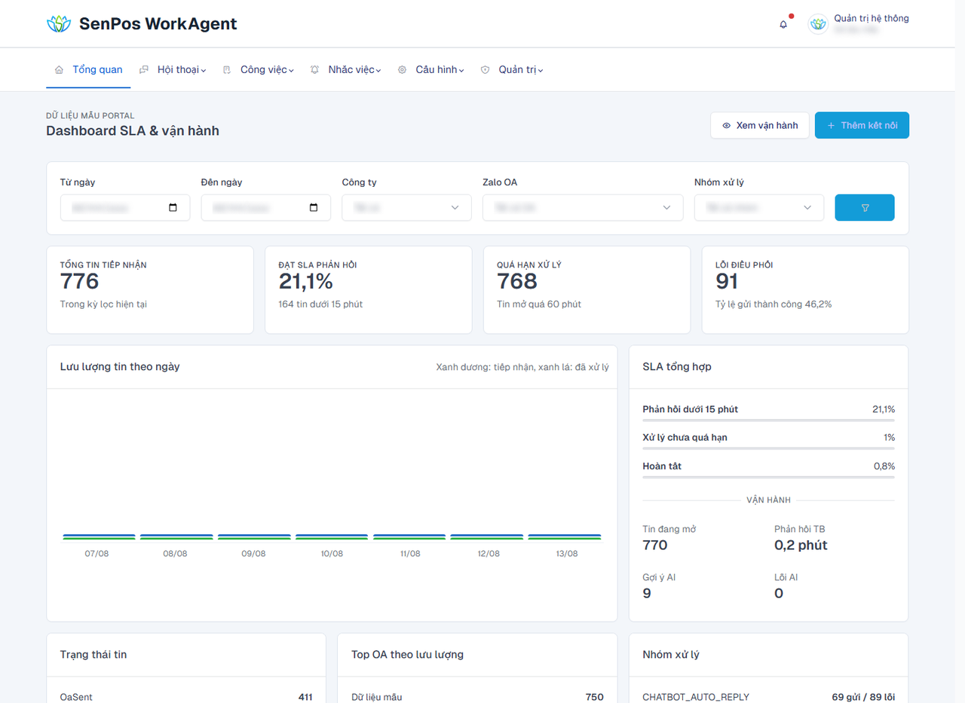Open the user avatar profile icon

(818, 24)
